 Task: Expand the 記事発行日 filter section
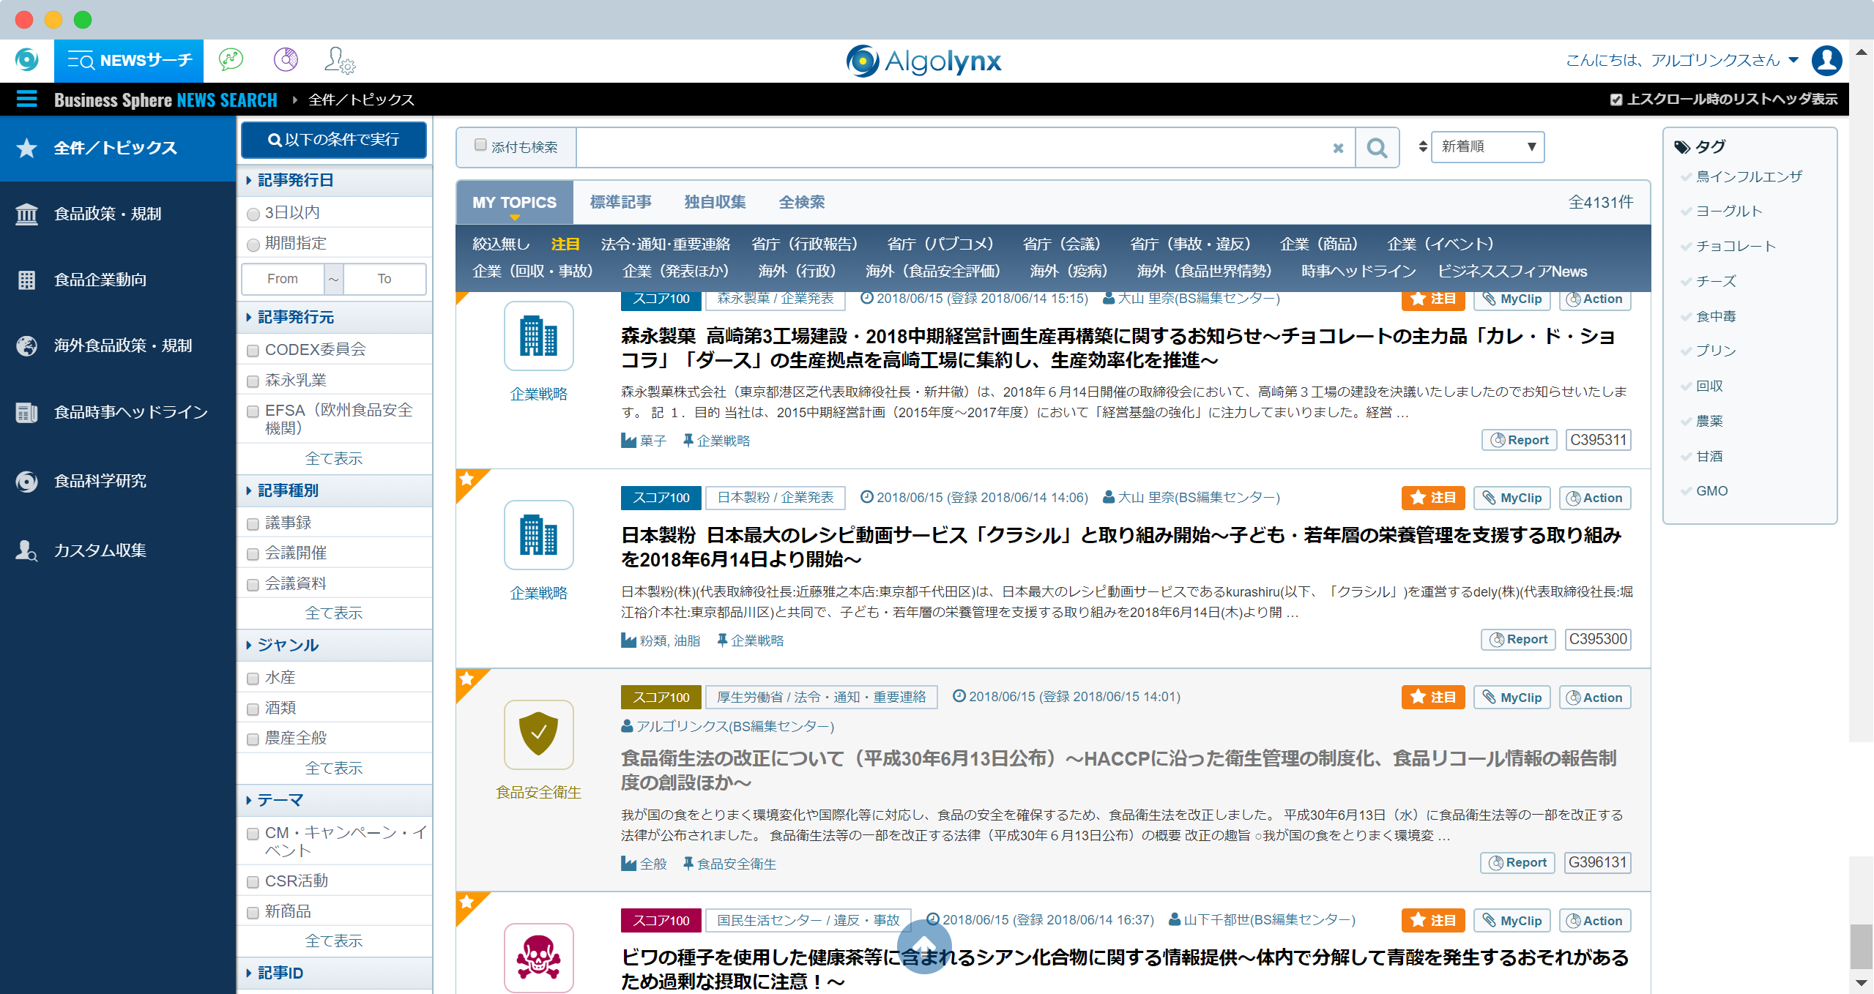click(335, 180)
